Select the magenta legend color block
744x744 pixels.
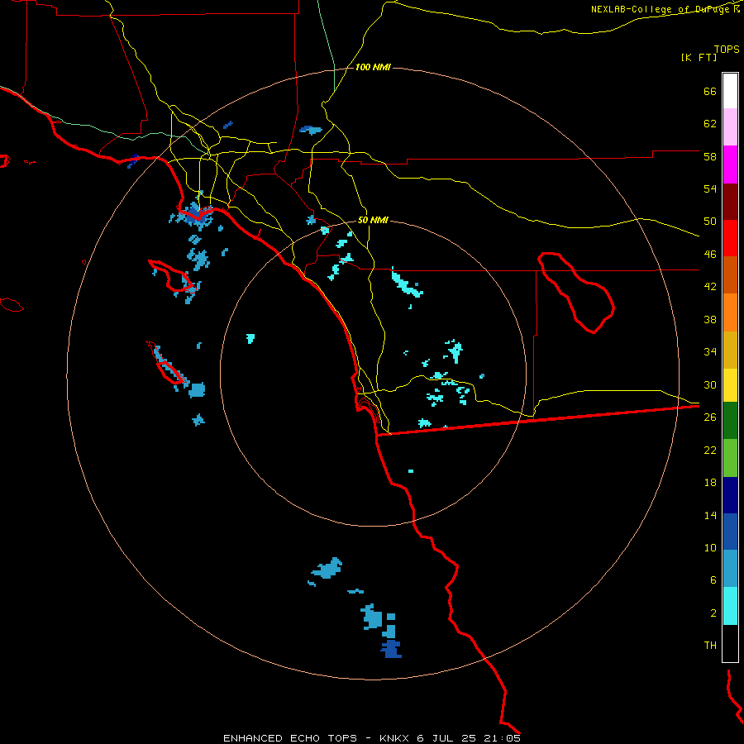coord(730,165)
